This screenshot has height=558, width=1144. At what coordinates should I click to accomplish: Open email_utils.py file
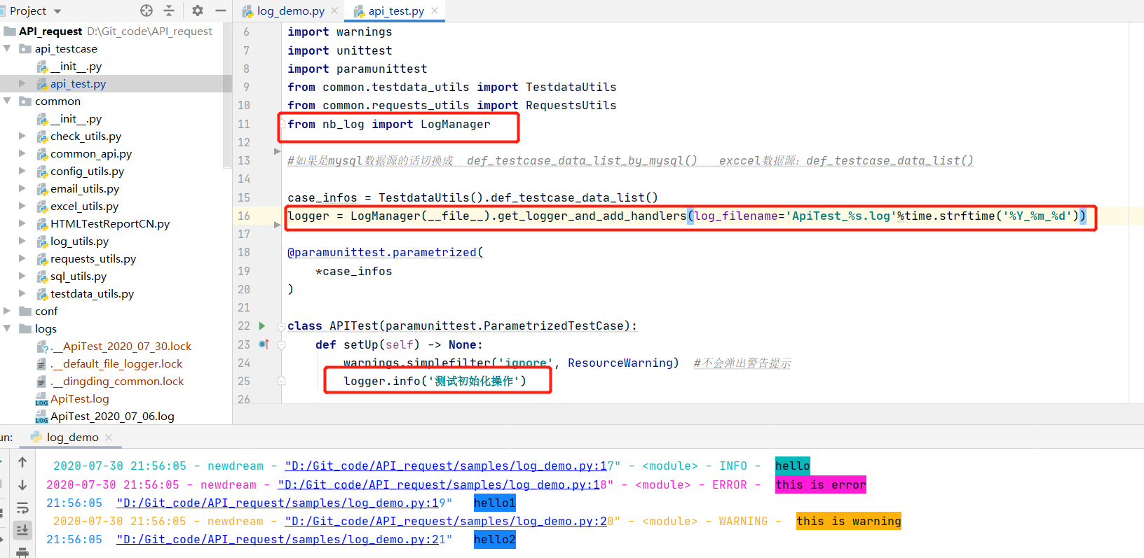point(85,188)
